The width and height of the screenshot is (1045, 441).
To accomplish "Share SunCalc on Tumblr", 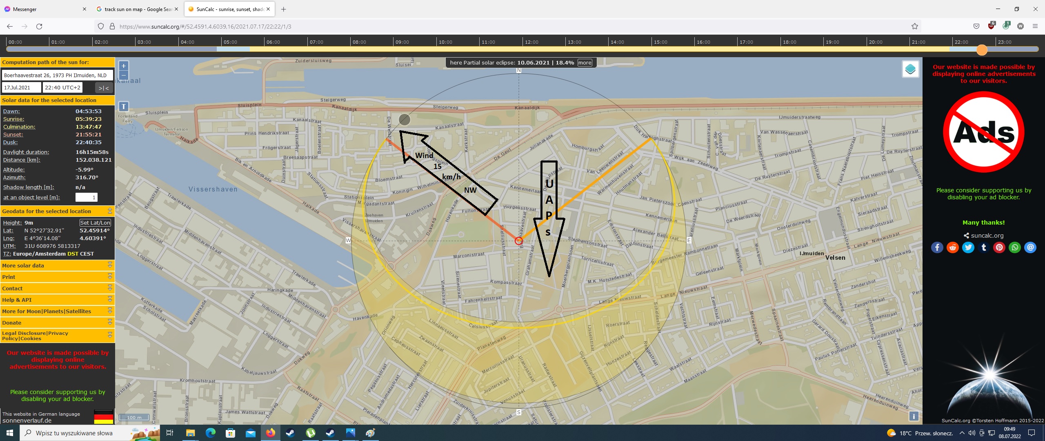I will pos(983,247).
